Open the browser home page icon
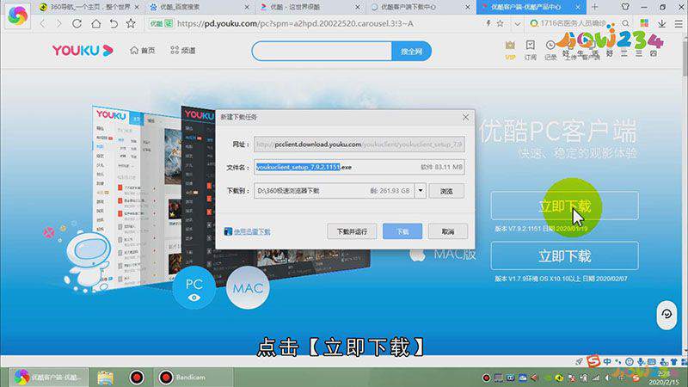688x387 pixels. 95,24
